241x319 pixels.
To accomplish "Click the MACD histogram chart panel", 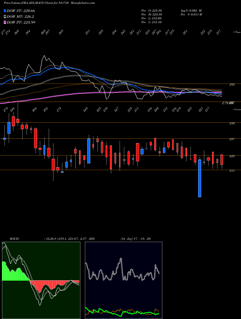I will pyautogui.click(x=41, y=280).
